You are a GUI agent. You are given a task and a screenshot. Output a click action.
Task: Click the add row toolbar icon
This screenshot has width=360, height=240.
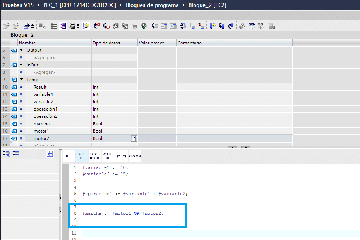pos(15,26)
